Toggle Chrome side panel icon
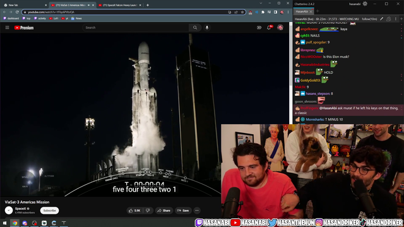 pos(275,12)
